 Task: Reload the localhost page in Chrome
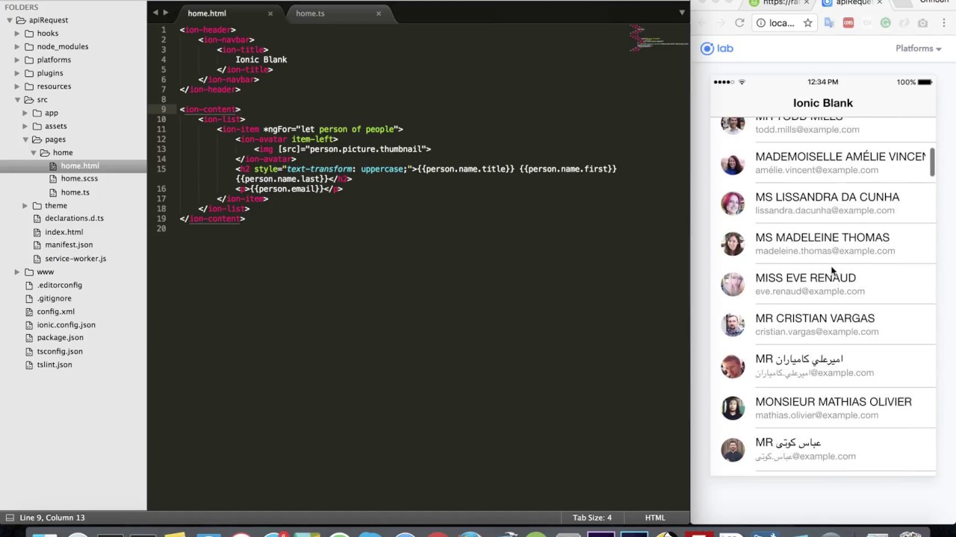pos(739,23)
